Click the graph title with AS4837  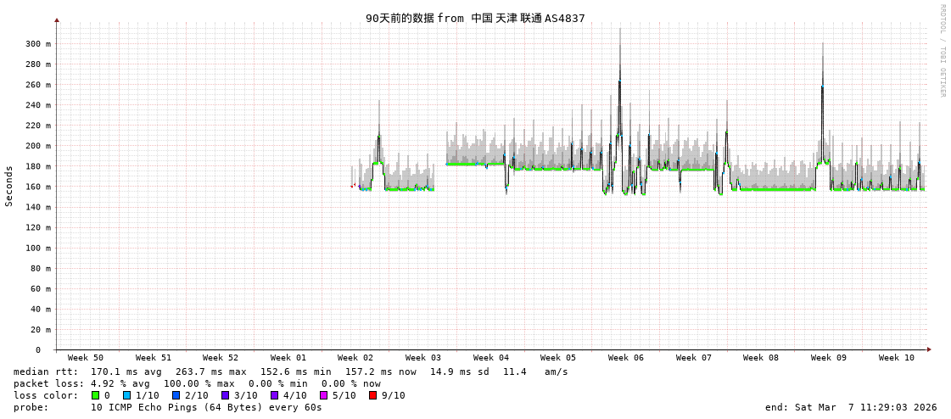(475, 18)
